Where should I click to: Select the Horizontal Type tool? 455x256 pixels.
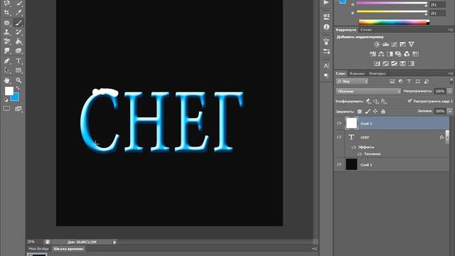pyautogui.click(x=18, y=61)
